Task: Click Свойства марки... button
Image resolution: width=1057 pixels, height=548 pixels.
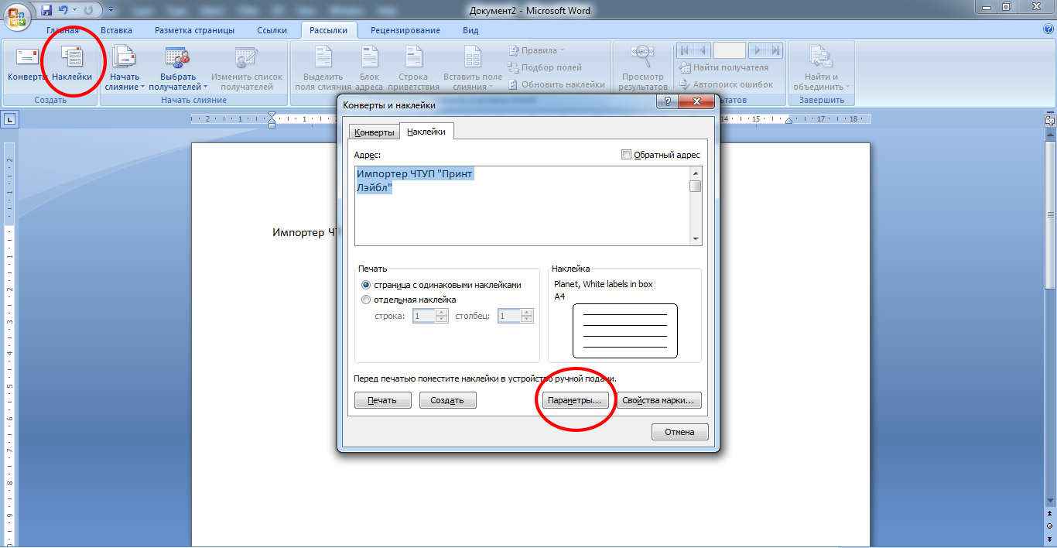Action: point(661,400)
